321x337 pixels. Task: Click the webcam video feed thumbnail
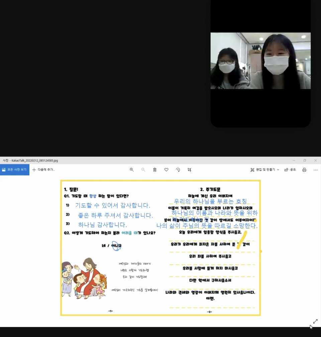coord(260,61)
